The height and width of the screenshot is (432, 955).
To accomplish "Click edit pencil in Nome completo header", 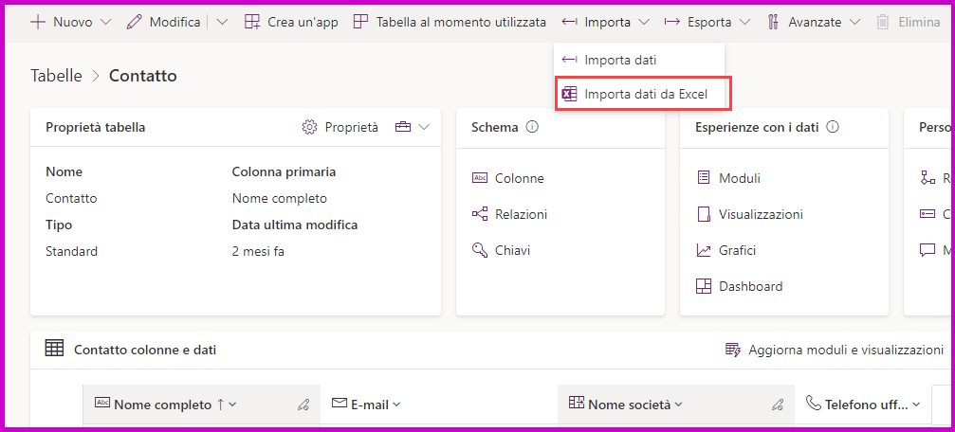I will (x=303, y=405).
